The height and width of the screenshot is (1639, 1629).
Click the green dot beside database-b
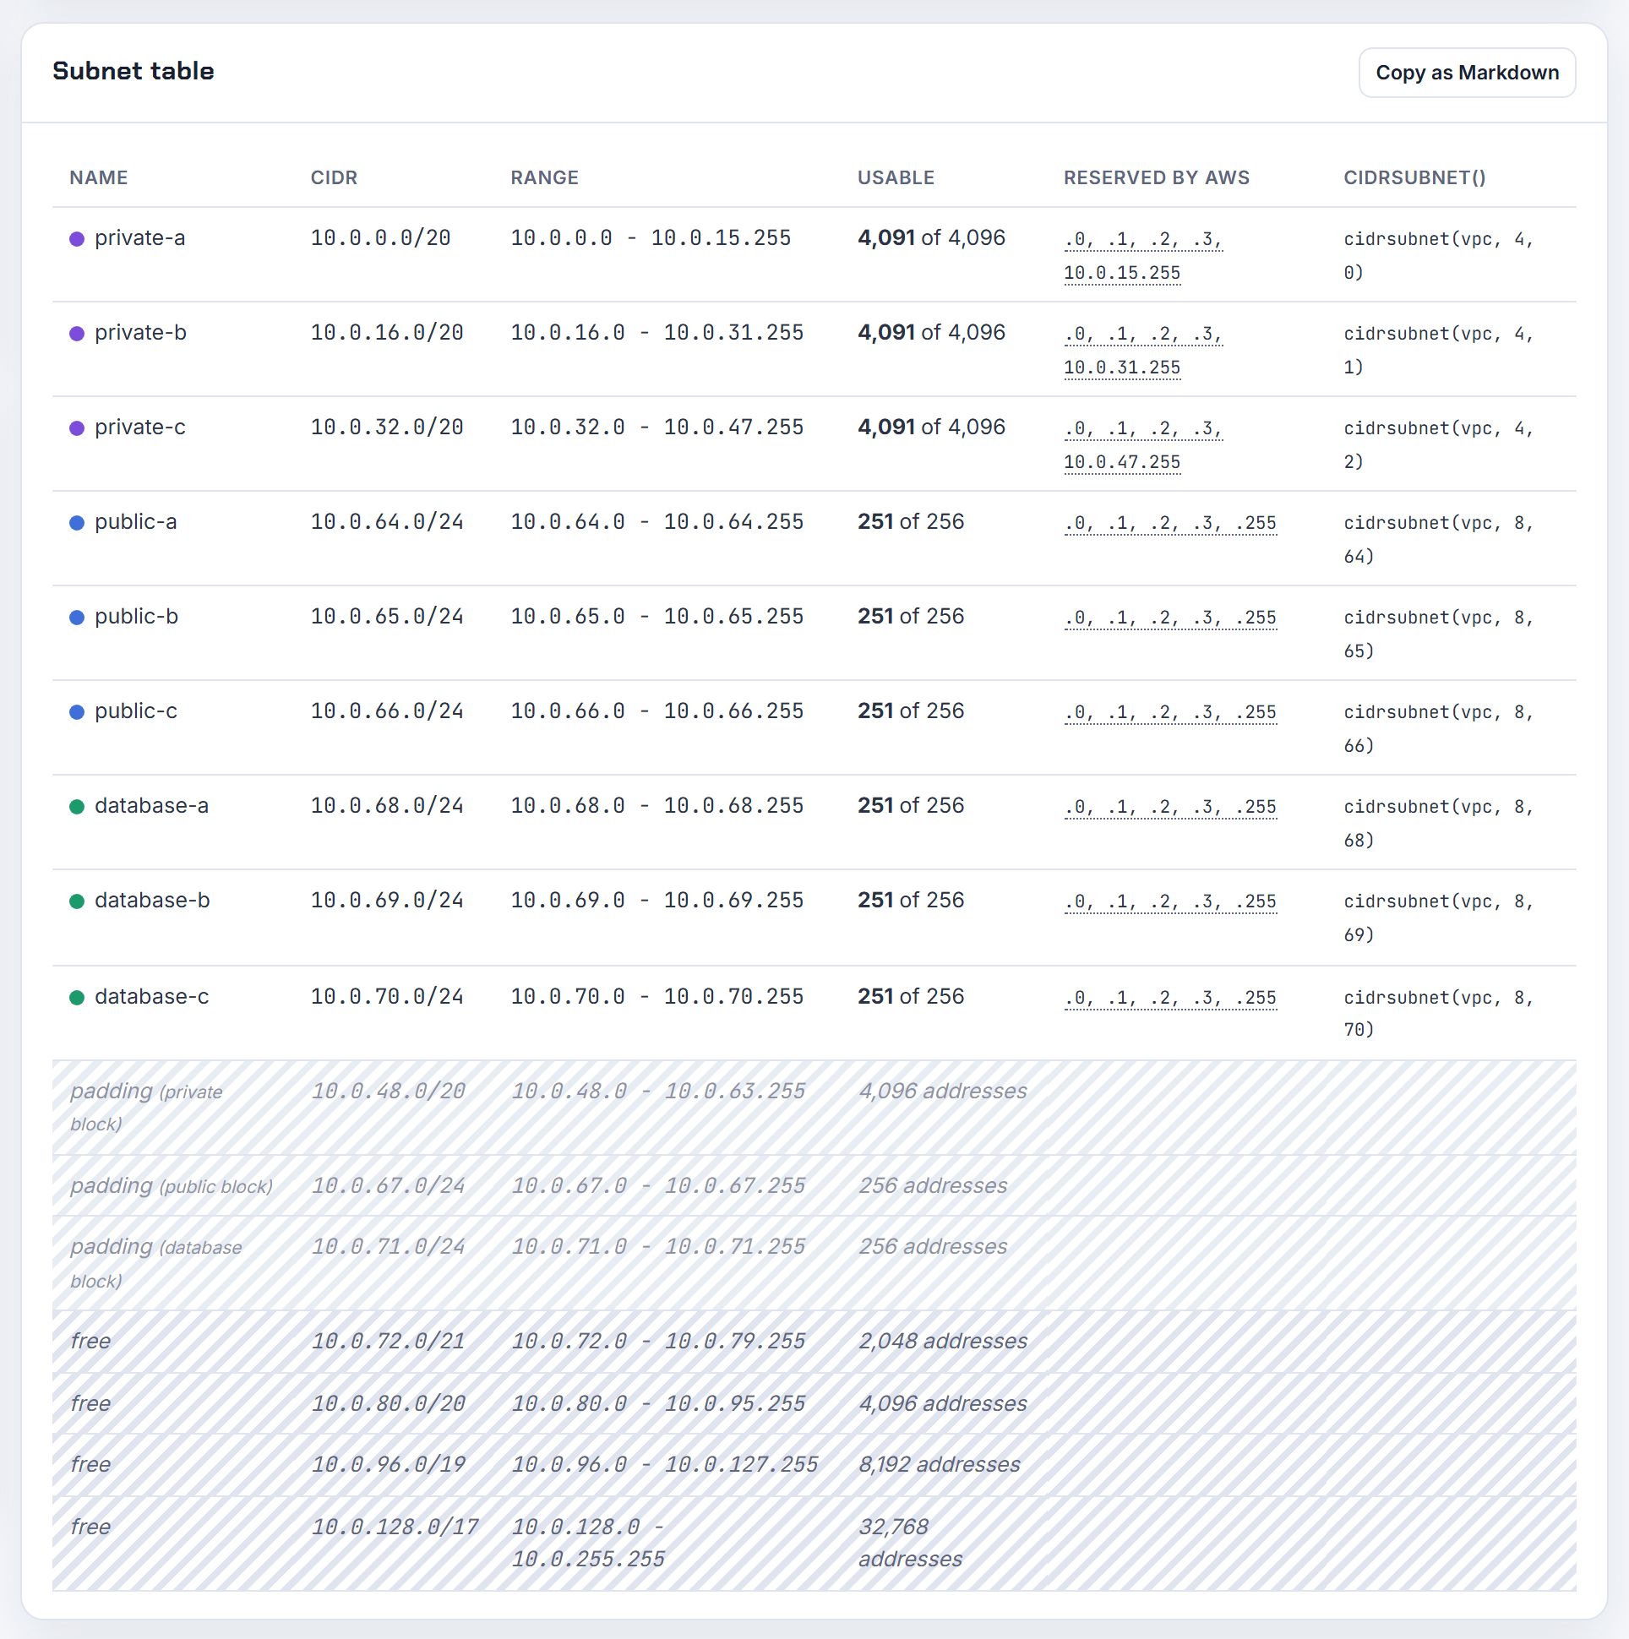pyautogui.click(x=76, y=901)
